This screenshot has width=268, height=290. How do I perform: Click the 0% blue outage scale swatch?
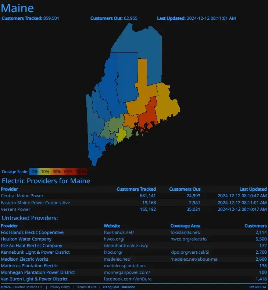tap(35, 171)
